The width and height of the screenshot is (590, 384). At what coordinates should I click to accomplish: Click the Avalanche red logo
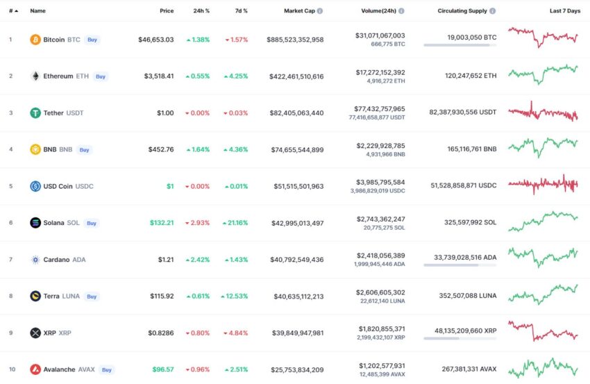tap(35, 369)
